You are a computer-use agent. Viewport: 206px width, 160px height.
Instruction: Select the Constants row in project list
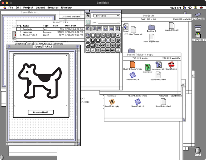pyautogui.click(x=50, y=29)
